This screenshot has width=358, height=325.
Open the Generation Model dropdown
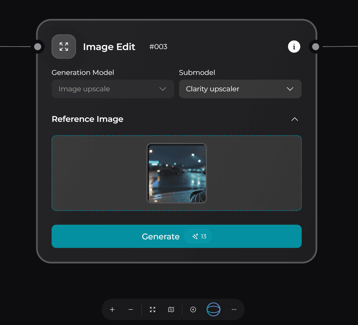[113, 89]
